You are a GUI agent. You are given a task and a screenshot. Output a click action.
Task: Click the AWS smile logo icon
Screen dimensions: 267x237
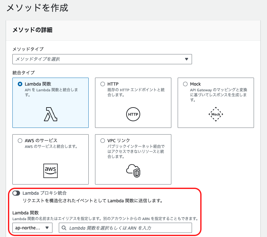pos(50,171)
